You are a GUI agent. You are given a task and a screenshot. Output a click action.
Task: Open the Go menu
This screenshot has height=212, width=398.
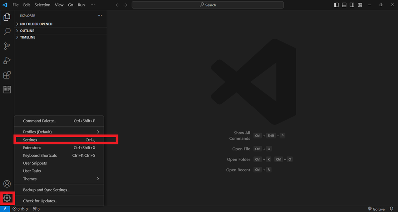coord(70,5)
